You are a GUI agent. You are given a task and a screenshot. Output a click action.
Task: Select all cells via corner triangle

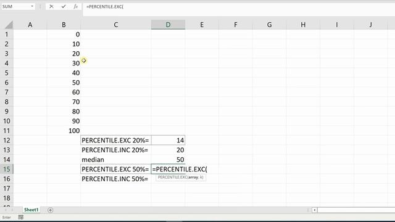click(9, 25)
